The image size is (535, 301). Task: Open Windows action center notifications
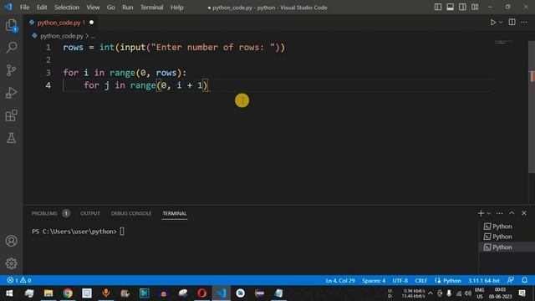click(522, 293)
